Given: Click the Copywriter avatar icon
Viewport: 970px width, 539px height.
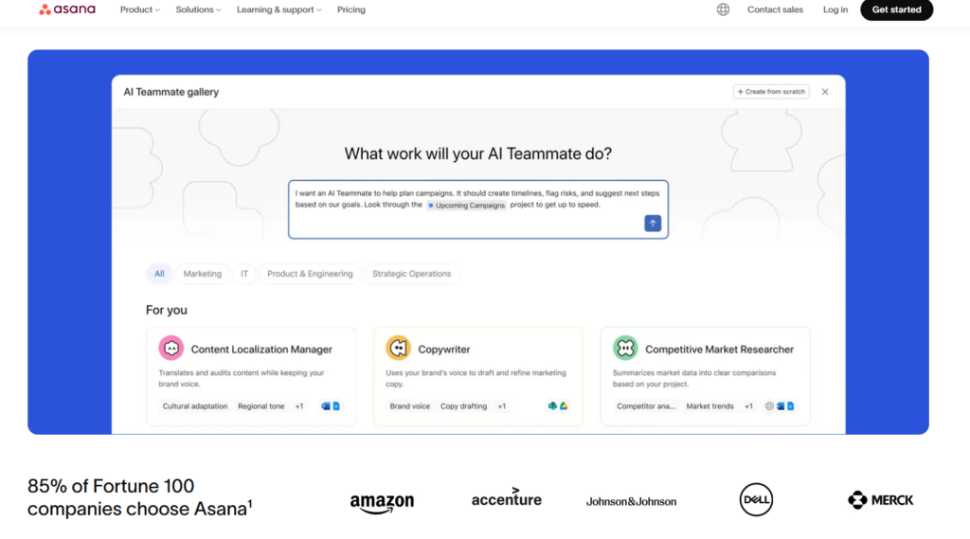Looking at the screenshot, I should [399, 349].
